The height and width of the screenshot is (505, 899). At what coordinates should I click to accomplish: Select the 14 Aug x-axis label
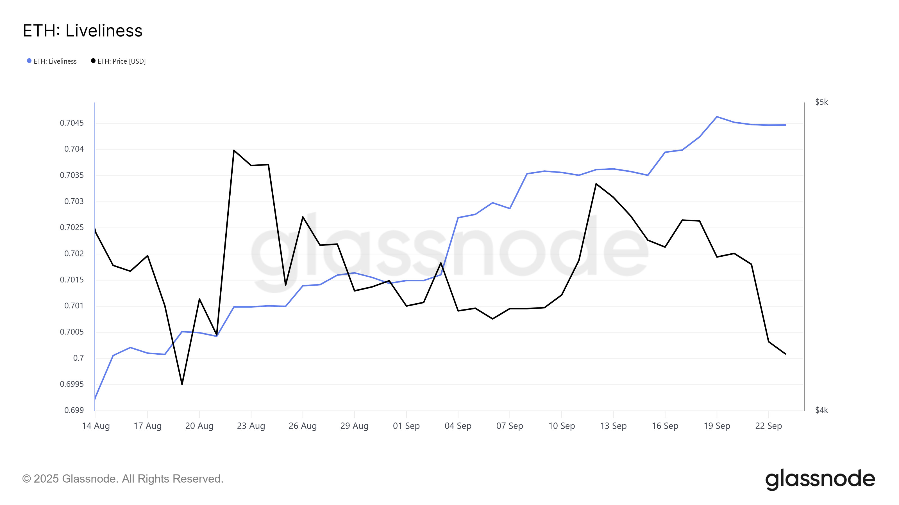click(x=96, y=426)
